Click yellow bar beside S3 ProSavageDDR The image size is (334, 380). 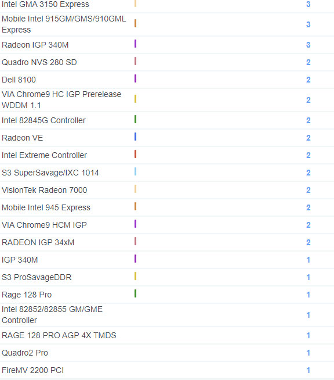point(136,276)
